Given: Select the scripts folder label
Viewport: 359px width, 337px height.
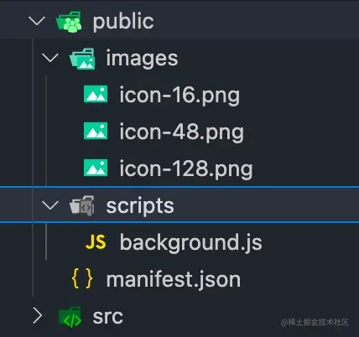Looking at the screenshot, I should (x=140, y=206).
